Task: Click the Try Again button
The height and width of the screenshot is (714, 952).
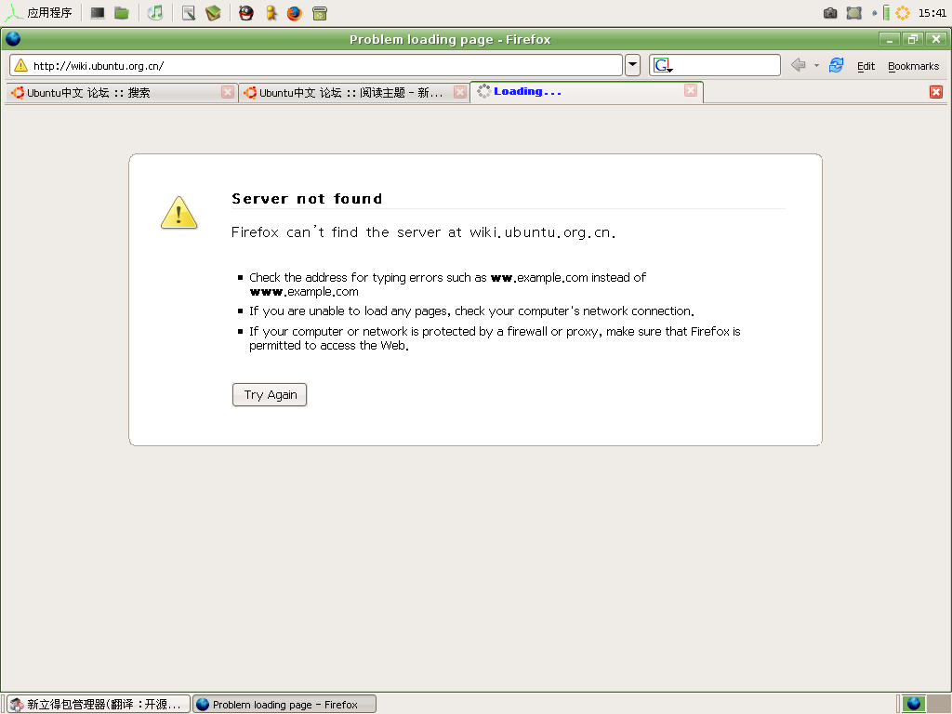Action: [x=270, y=394]
